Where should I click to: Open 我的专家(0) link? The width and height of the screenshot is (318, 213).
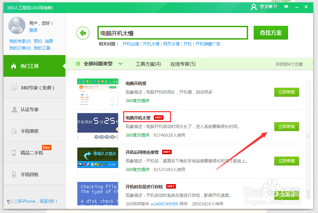tap(20, 41)
